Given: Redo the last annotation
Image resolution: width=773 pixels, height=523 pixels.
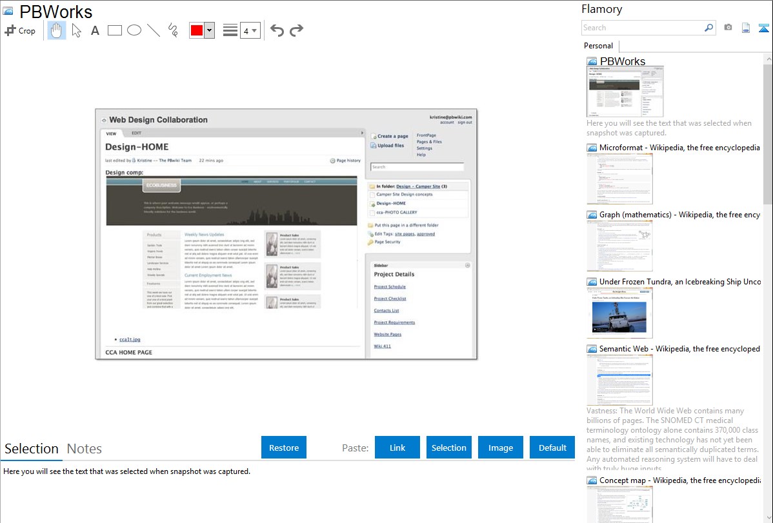Looking at the screenshot, I should pos(296,30).
